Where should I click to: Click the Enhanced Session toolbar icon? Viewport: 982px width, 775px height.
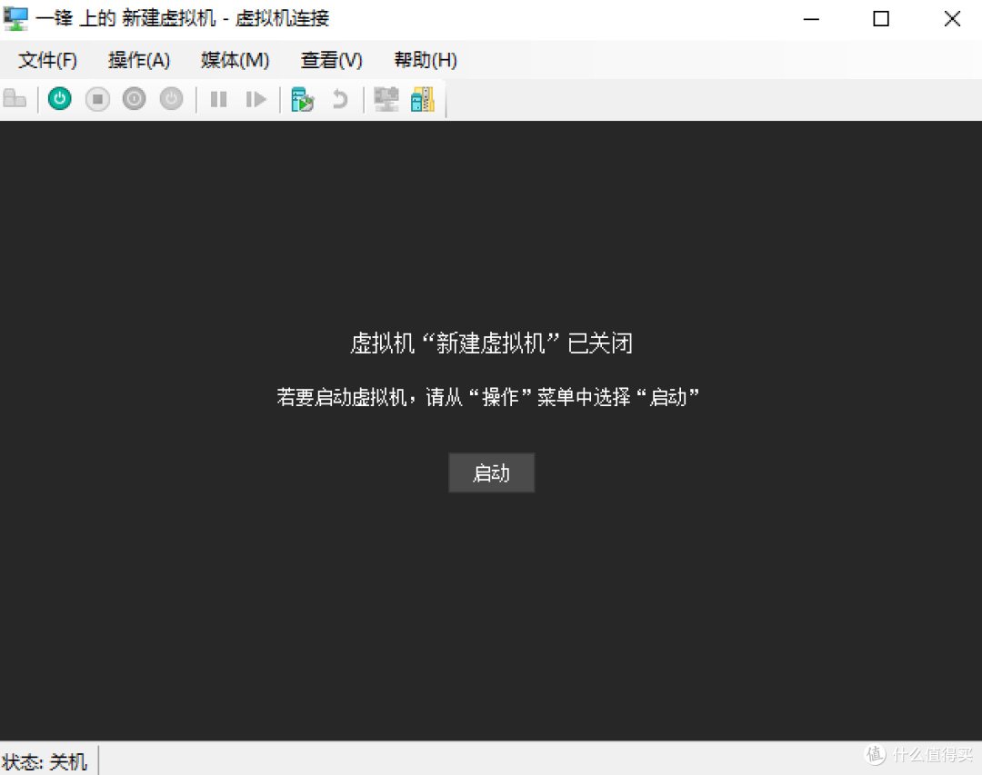pos(386,99)
